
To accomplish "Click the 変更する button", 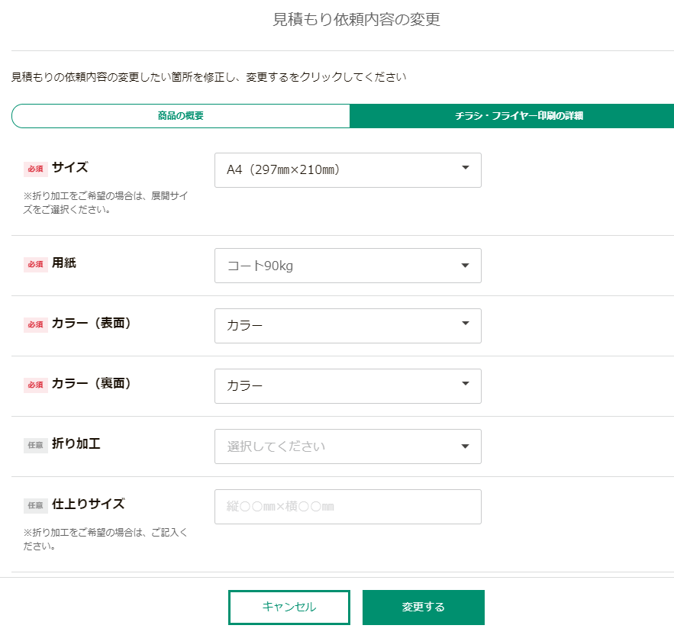I will pos(423,608).
